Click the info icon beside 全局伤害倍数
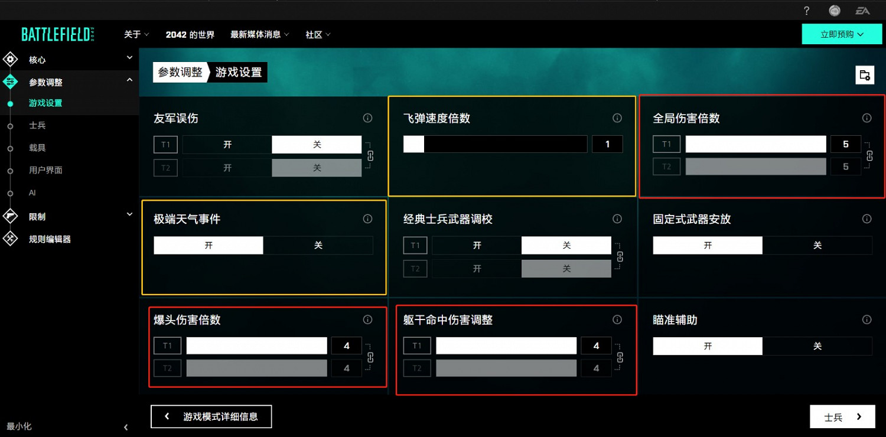 [867, 118]
